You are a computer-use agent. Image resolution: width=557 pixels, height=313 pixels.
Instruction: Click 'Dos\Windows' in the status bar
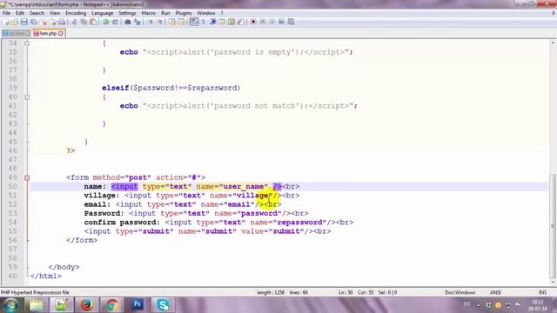pyautogui.click(x=460, y=293)
